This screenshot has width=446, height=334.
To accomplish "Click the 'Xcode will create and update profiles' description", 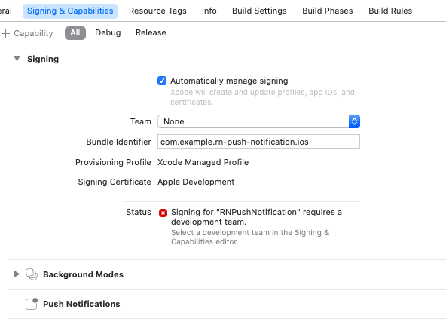I will click(x=262, y=97).
